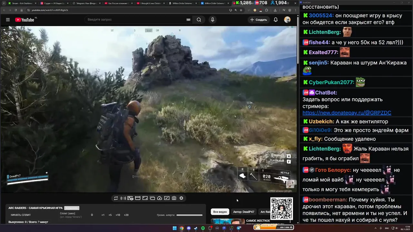Go back using the browser back arrow

click(x=5, y=10)
